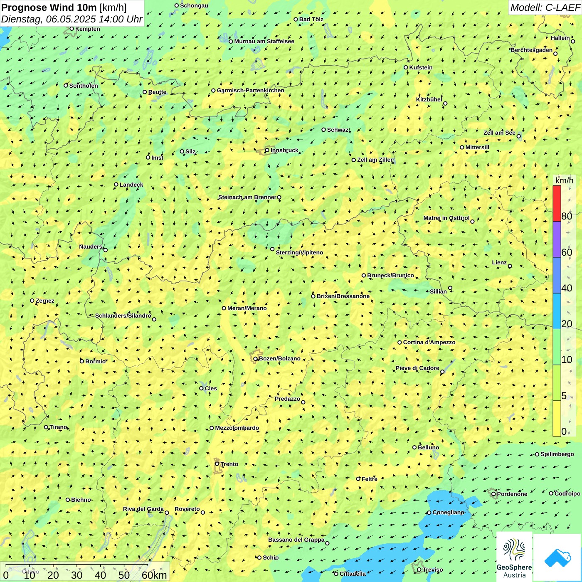582x582 pixels.
Task: Click the green 10–20 km/h legend segment
Action: pos(557,347)
